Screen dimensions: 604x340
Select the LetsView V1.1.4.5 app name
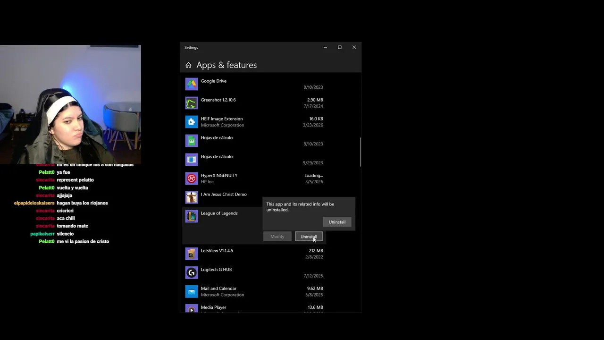pos(217,250)
